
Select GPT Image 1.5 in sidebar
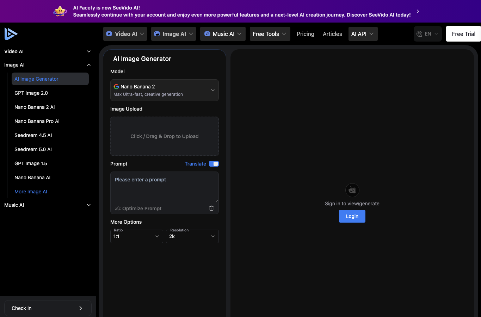[50, 163]
